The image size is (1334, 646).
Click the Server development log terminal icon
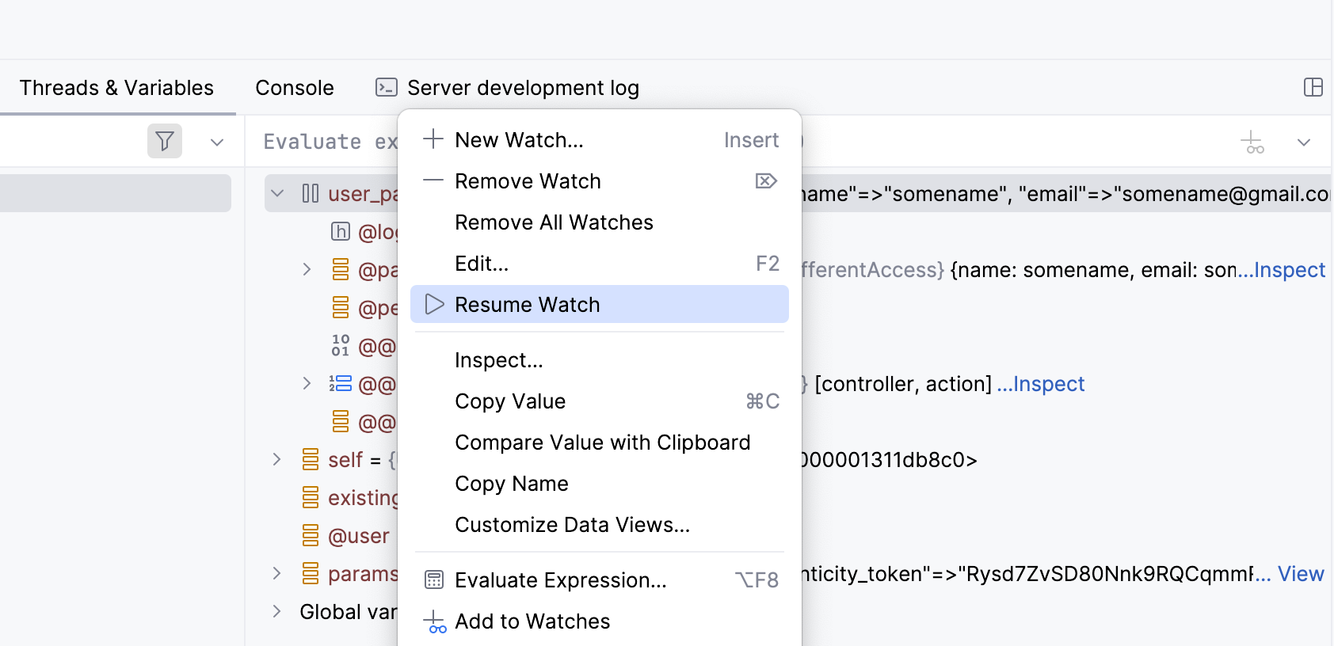pos(387,87)
